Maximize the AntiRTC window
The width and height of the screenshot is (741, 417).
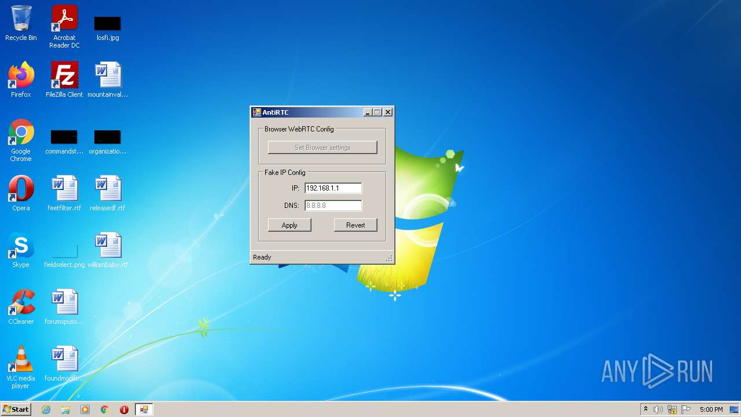pos(377,112)
